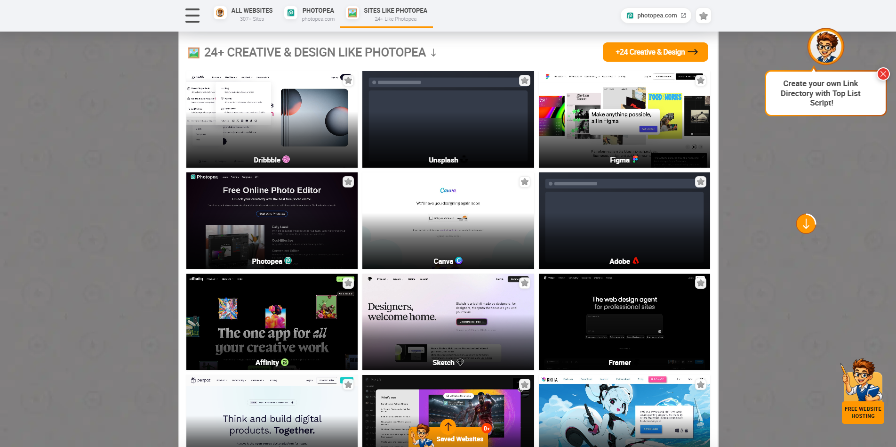Click the star favorite button in header
The height and width of the screenshot is (447, 896).
click(704, 16)
